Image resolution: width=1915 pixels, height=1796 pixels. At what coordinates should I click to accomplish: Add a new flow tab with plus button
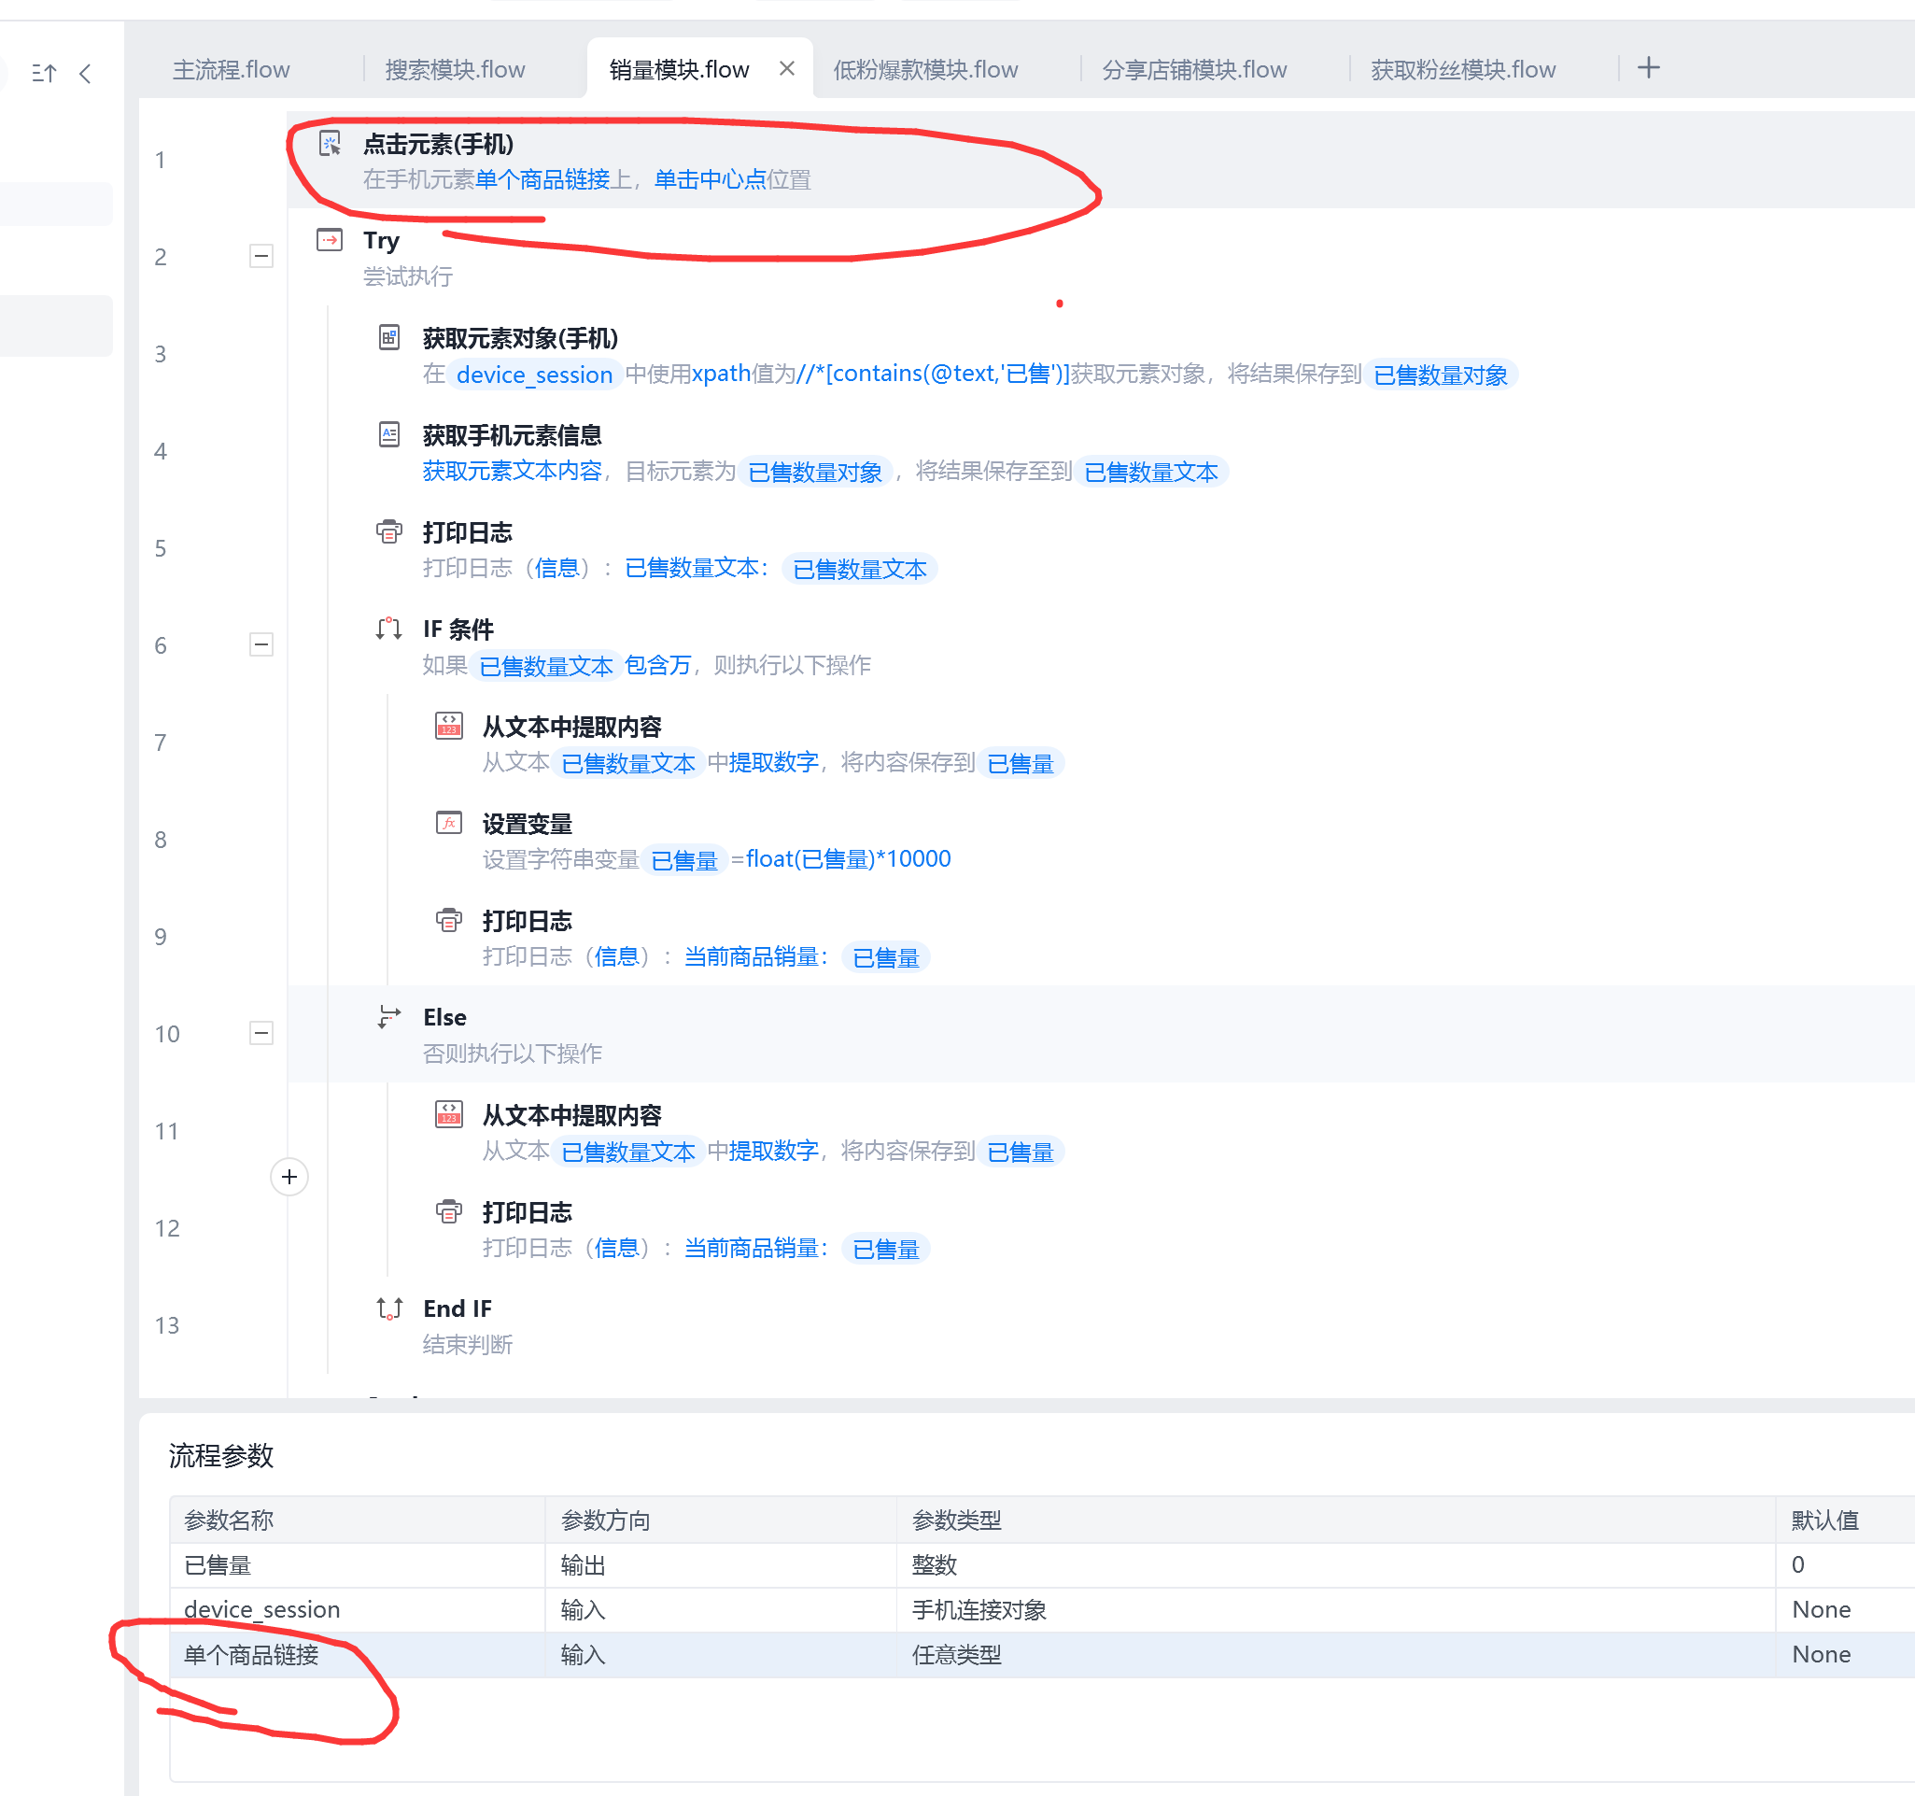[1648, 67]
